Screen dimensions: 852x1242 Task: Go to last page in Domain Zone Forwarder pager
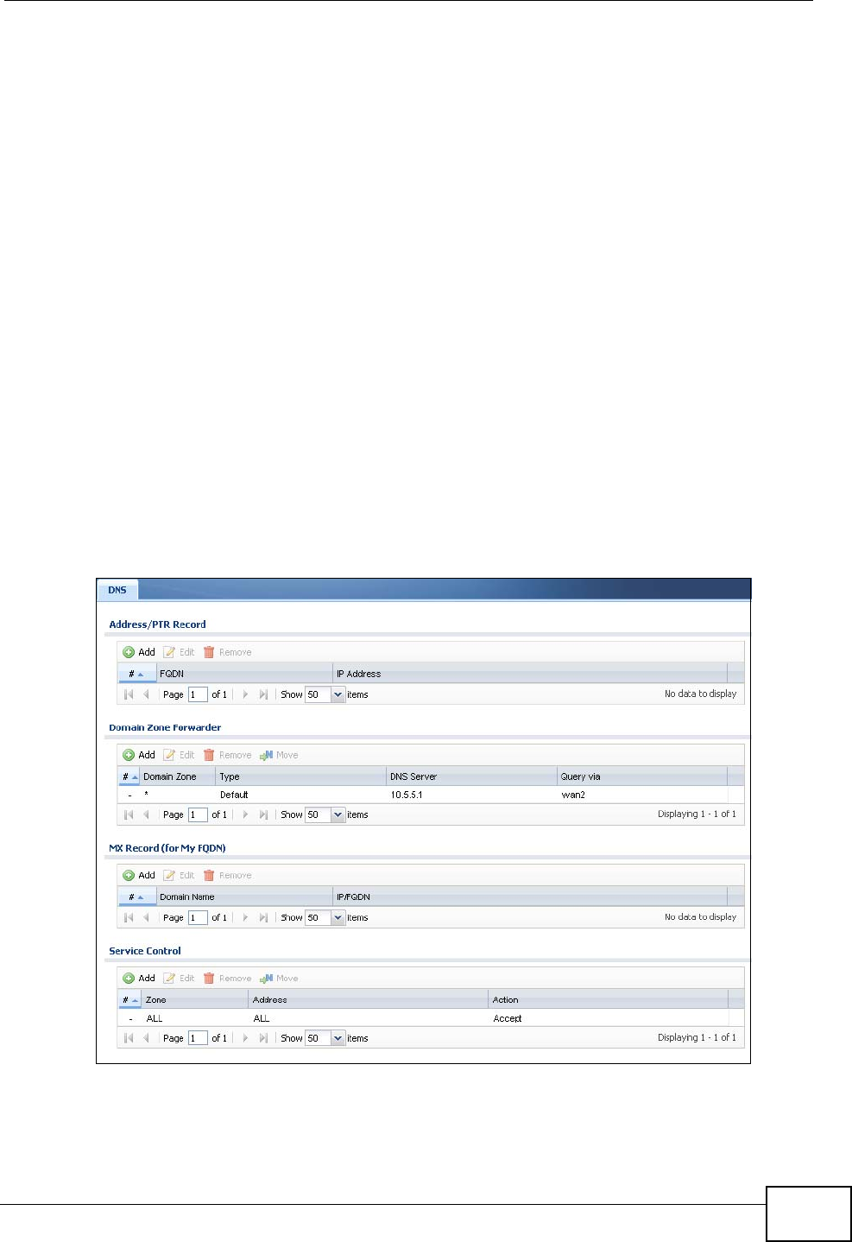(263, 814)
